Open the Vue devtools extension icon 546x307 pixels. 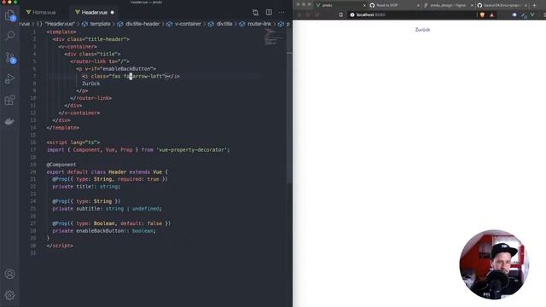(532, 15)
